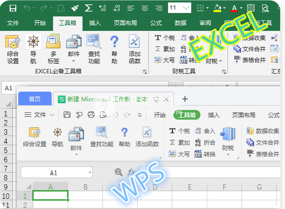Click the print icon in WPS toolbar
Screen dimensions: 285x209
coord(91,115)
